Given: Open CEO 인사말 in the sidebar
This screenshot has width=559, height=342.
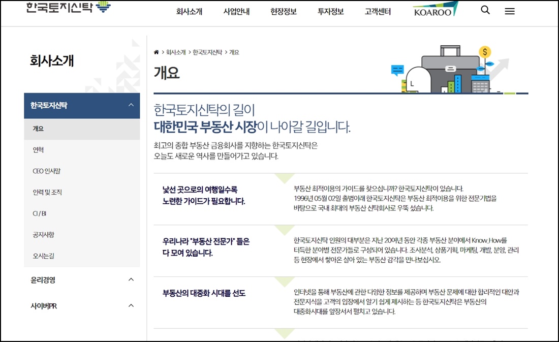Looking at the screenshot, I should 47,171.
